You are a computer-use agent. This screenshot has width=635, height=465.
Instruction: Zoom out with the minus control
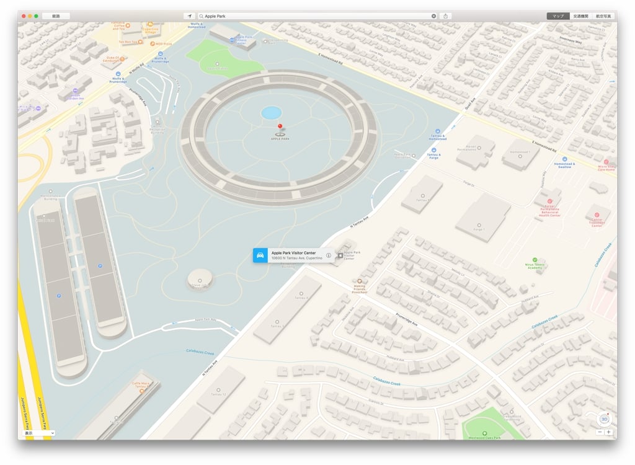coord(600,432)
